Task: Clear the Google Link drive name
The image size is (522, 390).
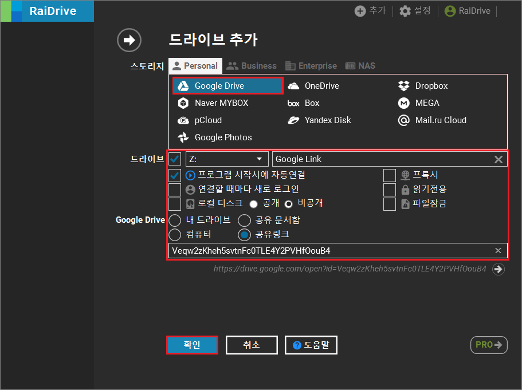Action: pos(499,159)
